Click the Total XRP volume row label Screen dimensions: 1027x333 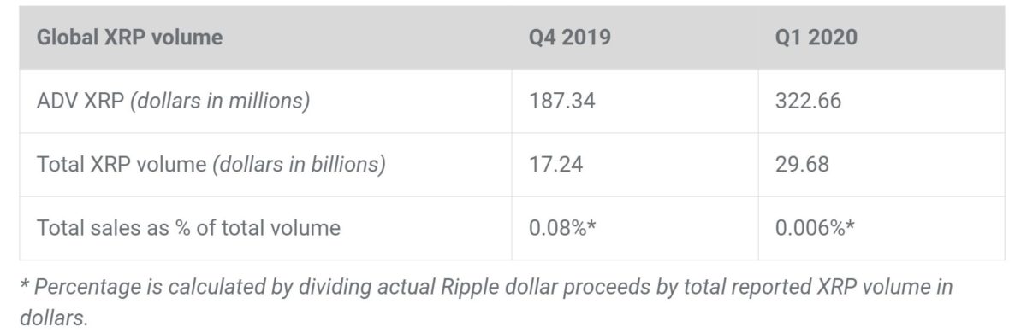tap(265, 165)
